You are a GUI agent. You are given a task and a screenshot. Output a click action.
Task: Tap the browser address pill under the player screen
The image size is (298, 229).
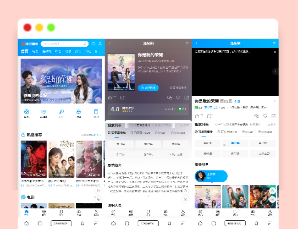point(235,224)
